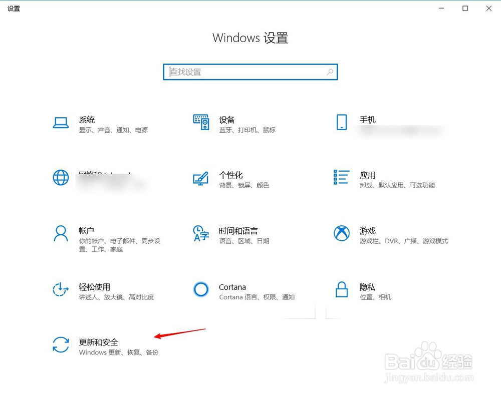Minimize the 设置 window
This screenshot has height=395, width=501.
click(441, 9)
